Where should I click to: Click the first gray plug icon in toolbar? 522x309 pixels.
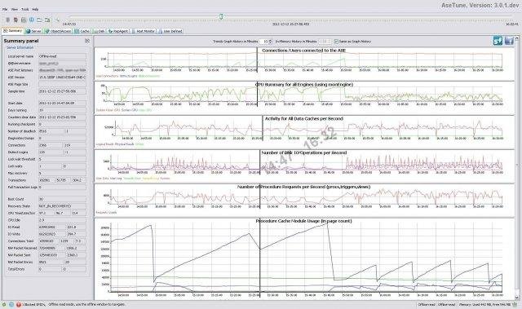tap(7, 20)
